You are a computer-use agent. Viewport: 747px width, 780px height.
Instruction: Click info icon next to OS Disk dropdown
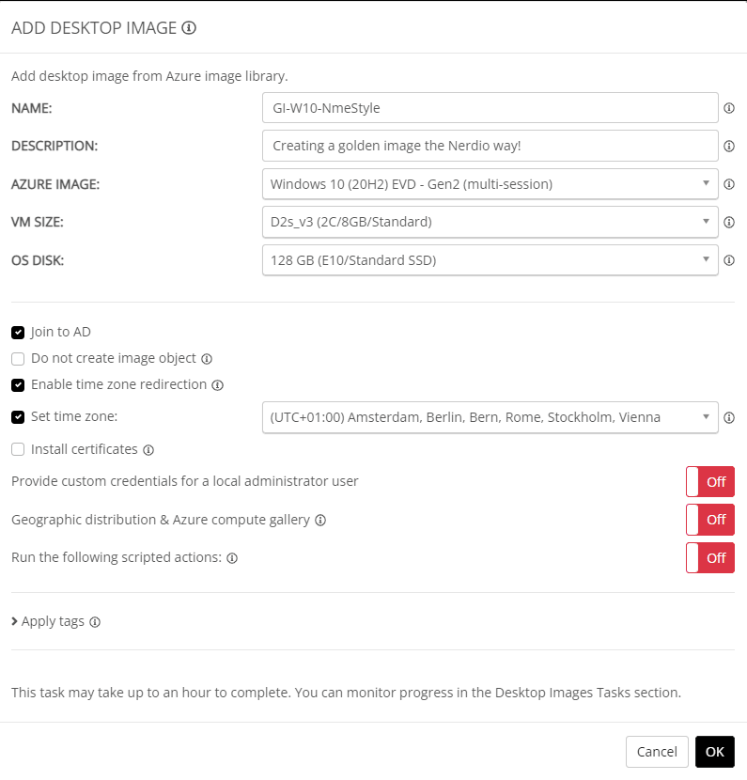pyautogui.click(x=729, y=260)
